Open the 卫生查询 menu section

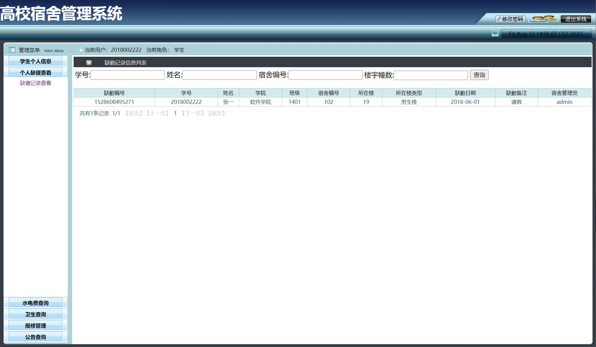(x=36, y=314)
